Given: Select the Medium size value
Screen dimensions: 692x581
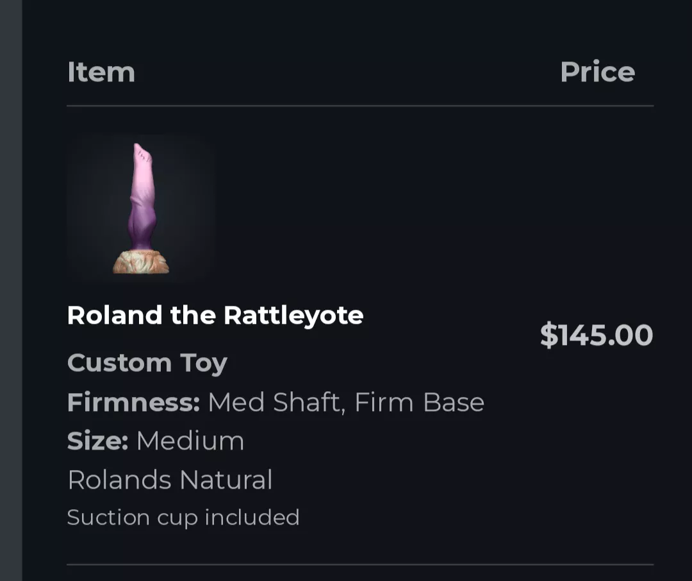Looking at the screenshot, I should 190,441.
